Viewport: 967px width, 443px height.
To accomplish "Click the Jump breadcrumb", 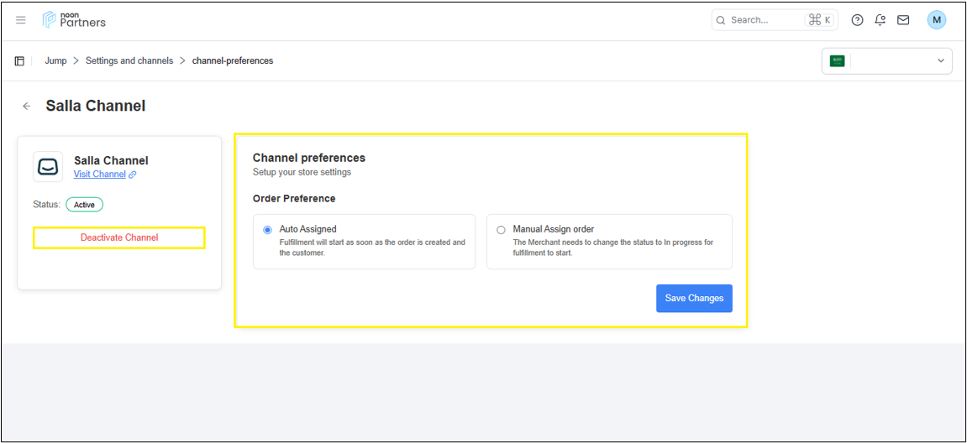I will [55, 61].
